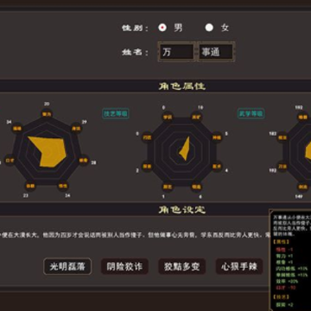Click the attribute node valued 23

(x=30, y=186)
